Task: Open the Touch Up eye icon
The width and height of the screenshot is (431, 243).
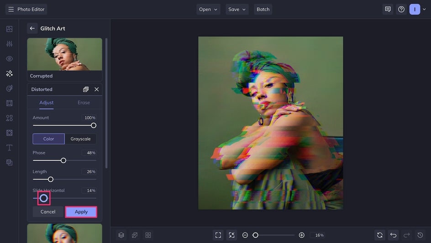Action: tap(9, 58)
